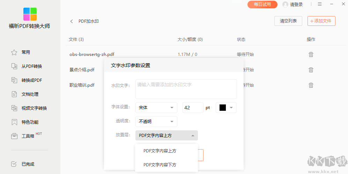Open the 工具箱 toolbox section
The image size is (348, 174).
[28, 136]
